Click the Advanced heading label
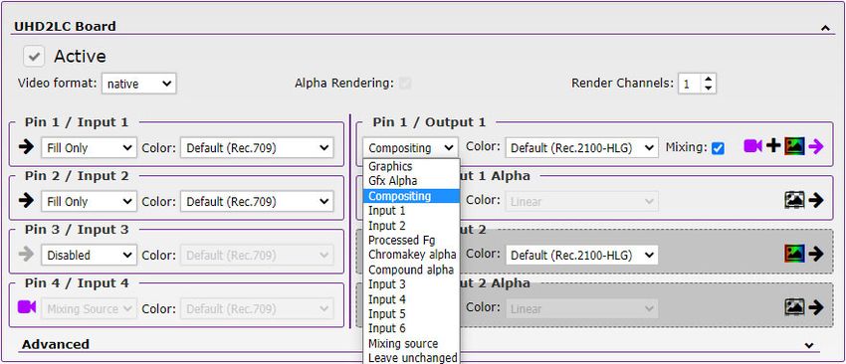 click(x=56, y=344)
